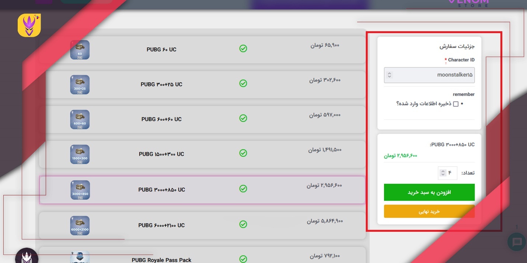Click the round avatar icon at bottom left
The image size is (527, 263).
point(27,257)
